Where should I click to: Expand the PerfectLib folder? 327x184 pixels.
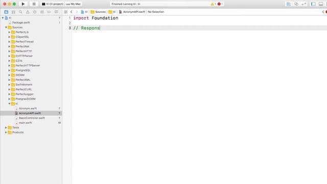(x=9, y=32)
